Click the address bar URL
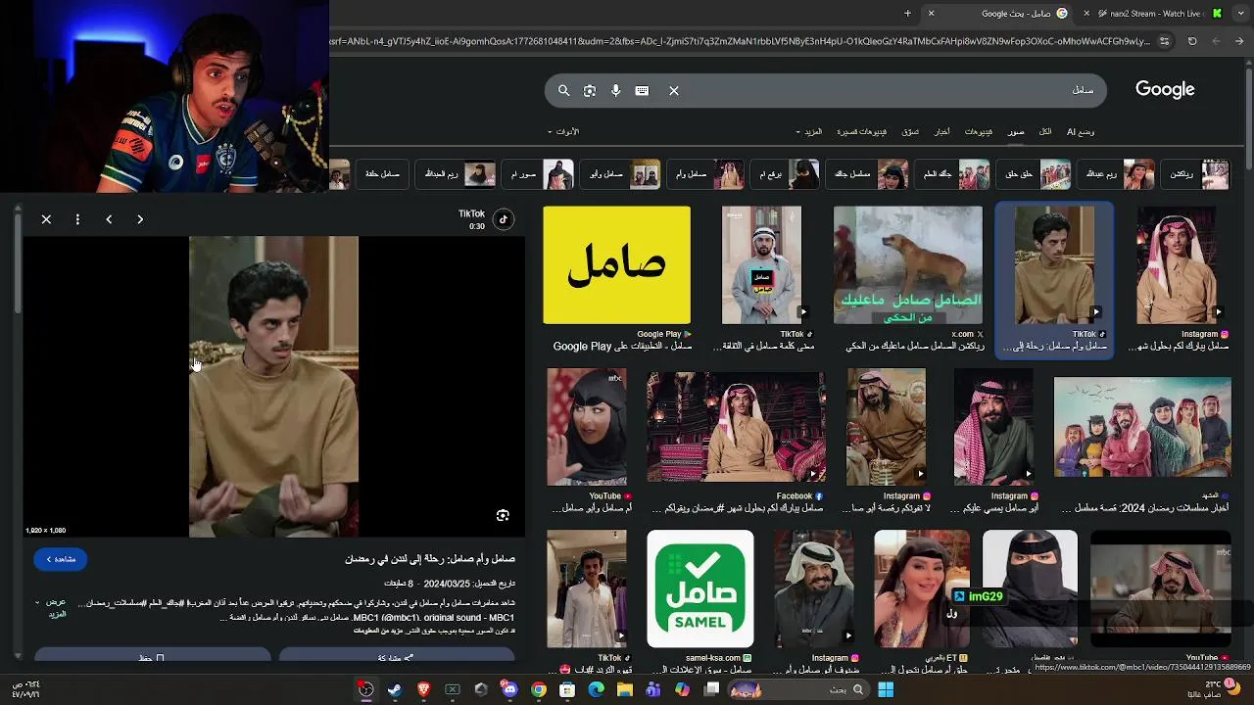Screen dimensions: 1254x705 click(x=740, y=41)
